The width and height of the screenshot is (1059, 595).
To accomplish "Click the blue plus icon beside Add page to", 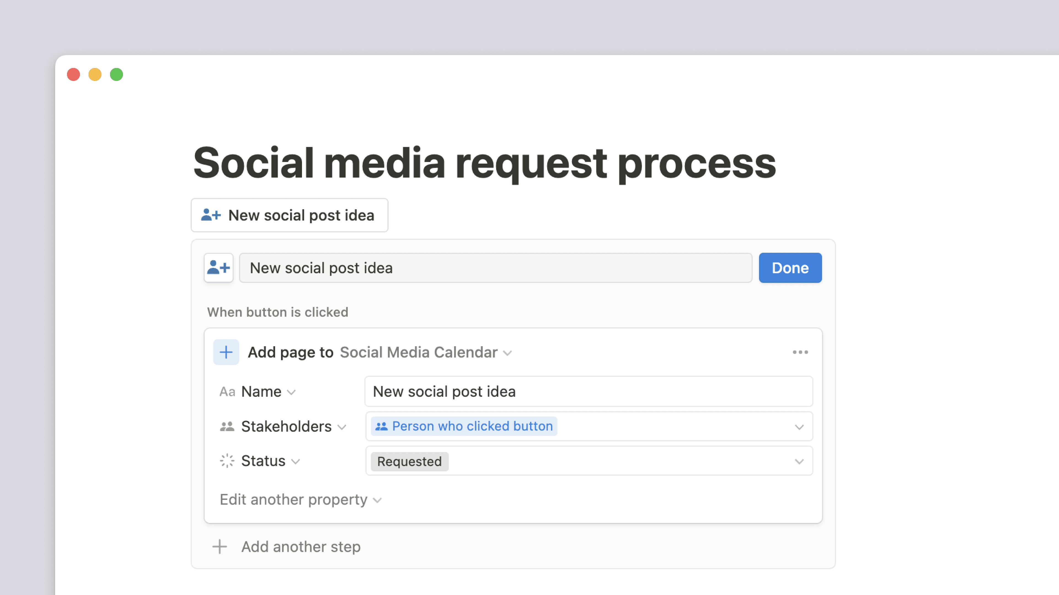I will pyautogui.click(x=226, y=352).
